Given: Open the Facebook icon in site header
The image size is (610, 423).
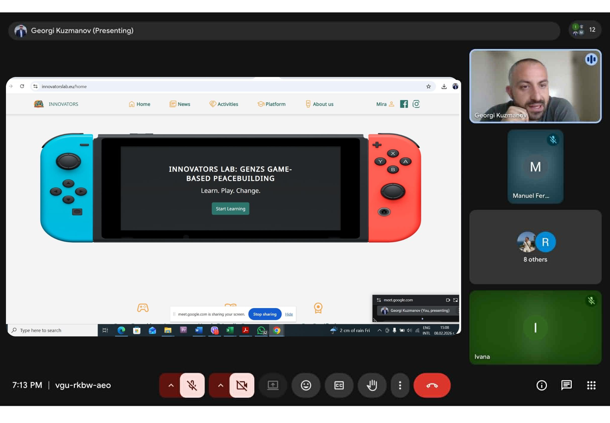Looking at the screenshot, I should tap(404, 104).
